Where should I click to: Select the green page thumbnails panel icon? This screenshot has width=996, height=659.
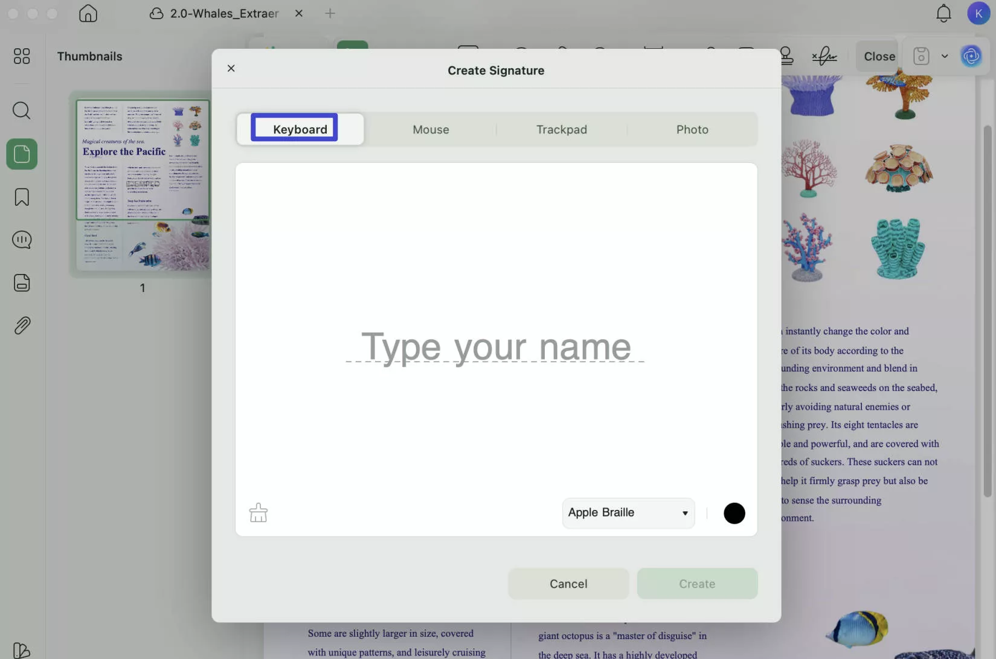tap(22, 154)
